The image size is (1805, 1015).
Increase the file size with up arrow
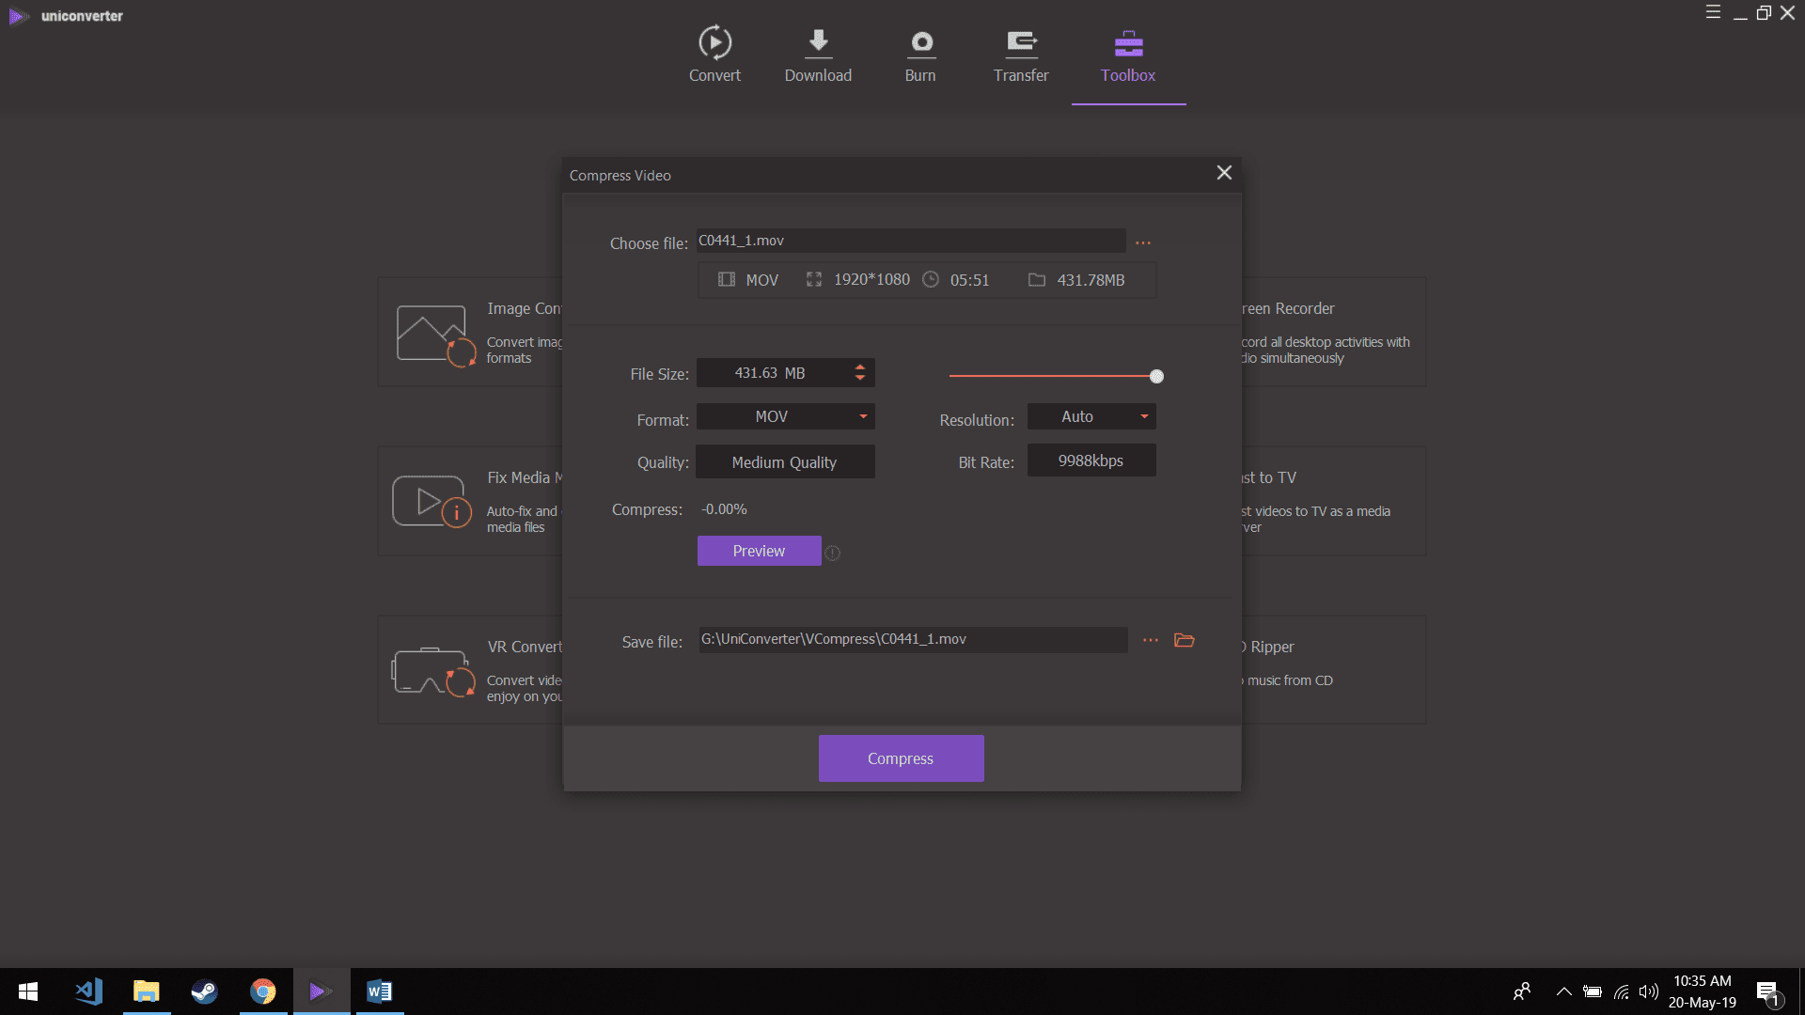[x=859, y=367]
